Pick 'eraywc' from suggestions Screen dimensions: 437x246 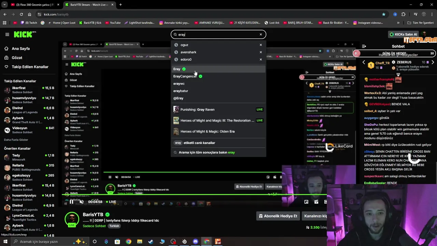click(218, 84)
